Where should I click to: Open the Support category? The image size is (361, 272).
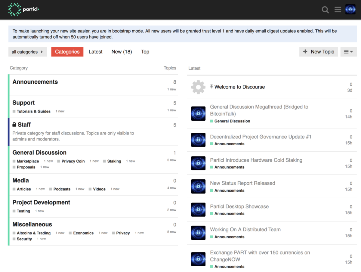[x=23, y=103]
